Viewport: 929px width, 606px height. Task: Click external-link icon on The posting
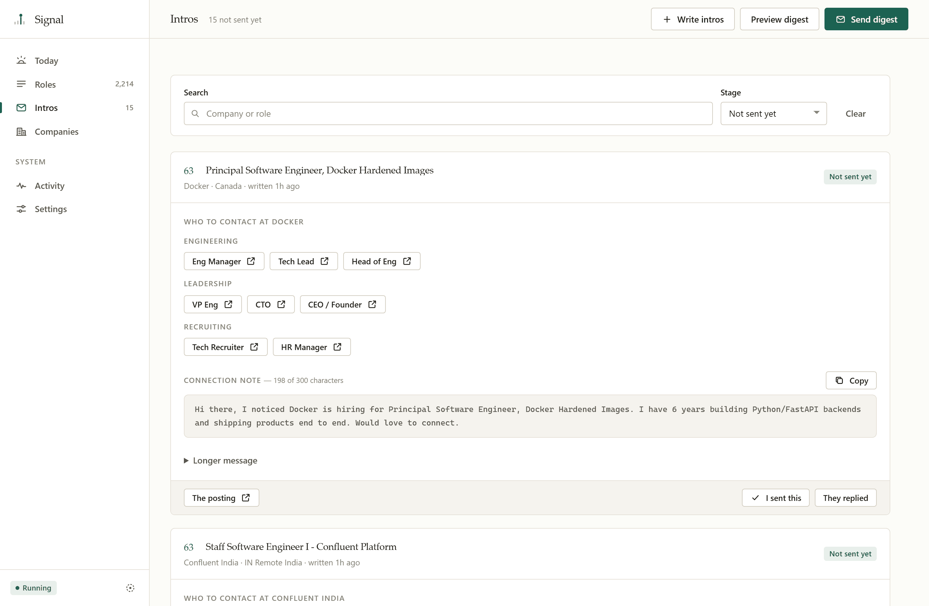(246, 498)
